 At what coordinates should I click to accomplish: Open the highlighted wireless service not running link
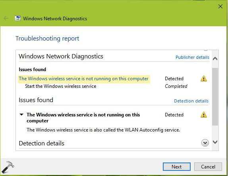(83, 79)
